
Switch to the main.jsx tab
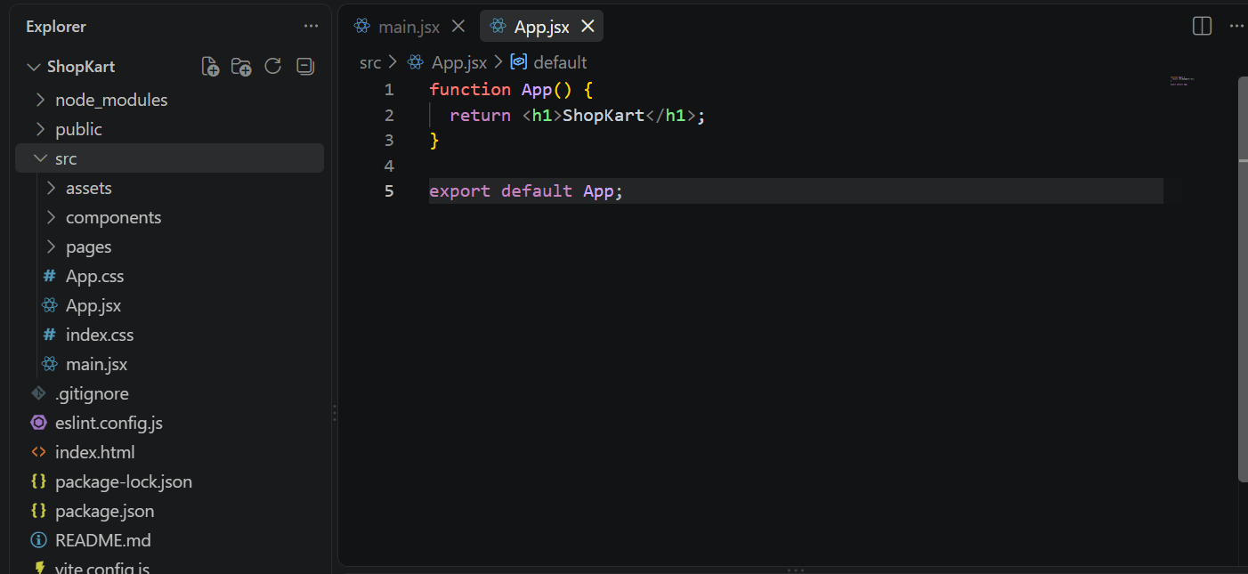pos(409,27)
